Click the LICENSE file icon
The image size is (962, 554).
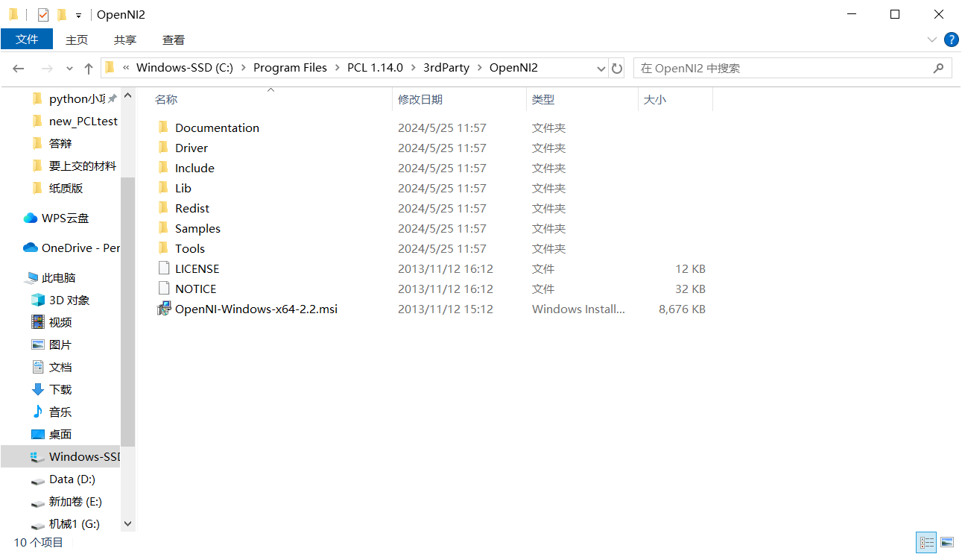tap(164, 268)
